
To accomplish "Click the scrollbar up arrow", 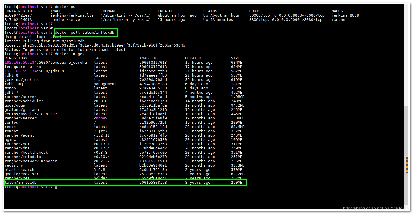I will [x=406, y=6].
